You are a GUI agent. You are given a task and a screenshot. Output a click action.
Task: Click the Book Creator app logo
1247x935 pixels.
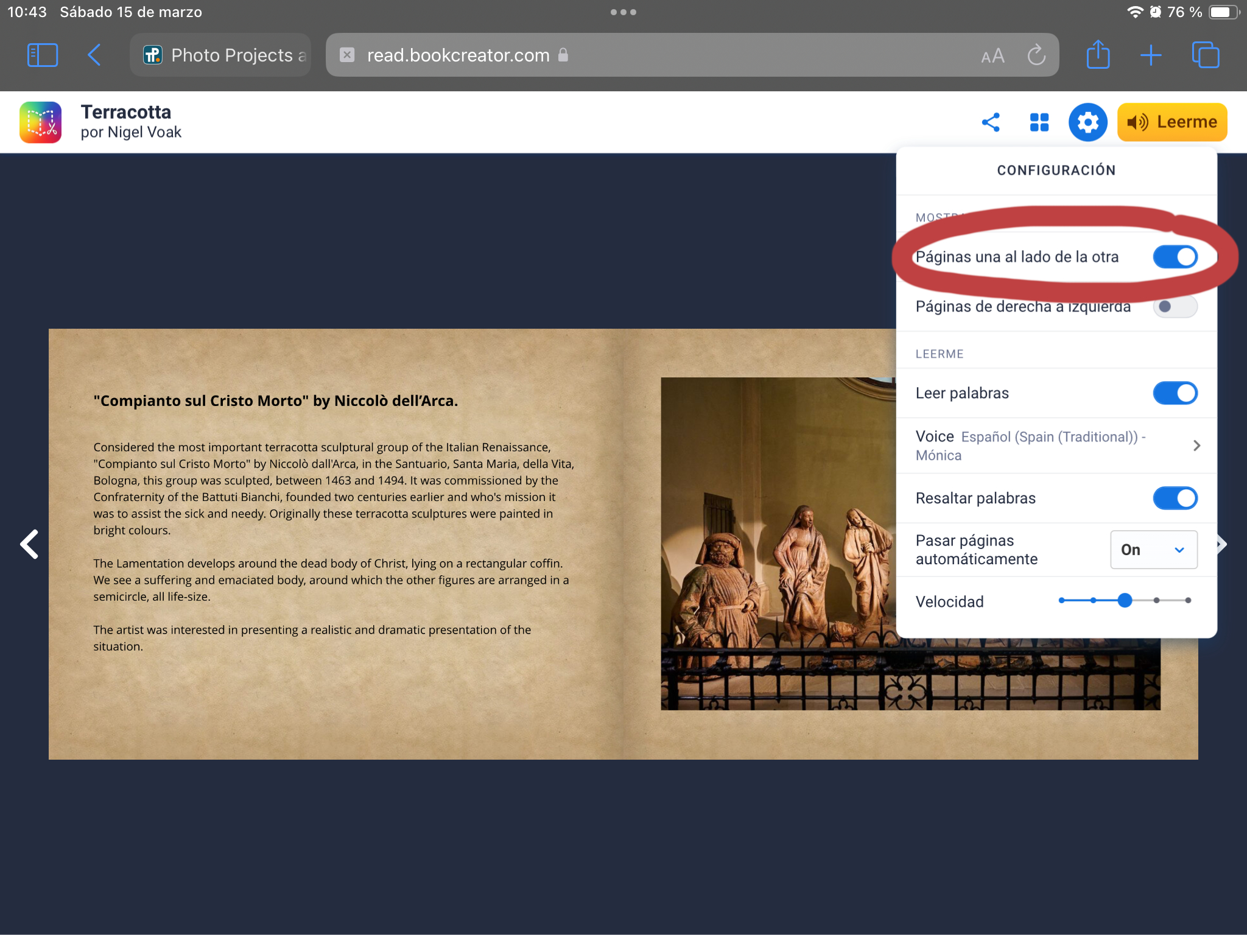coord(40,122)
